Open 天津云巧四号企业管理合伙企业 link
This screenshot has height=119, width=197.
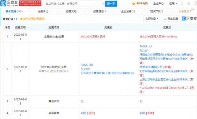[164, 59]
